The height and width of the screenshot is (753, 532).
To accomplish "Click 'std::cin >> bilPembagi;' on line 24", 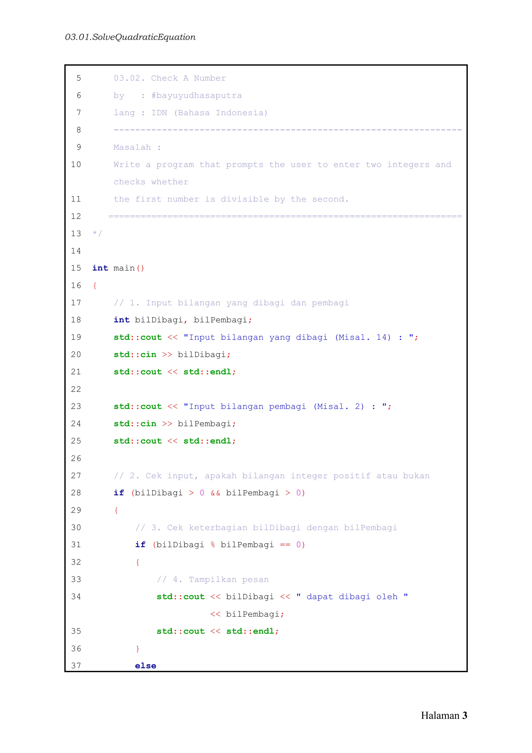I will click(x=175, y=424).
